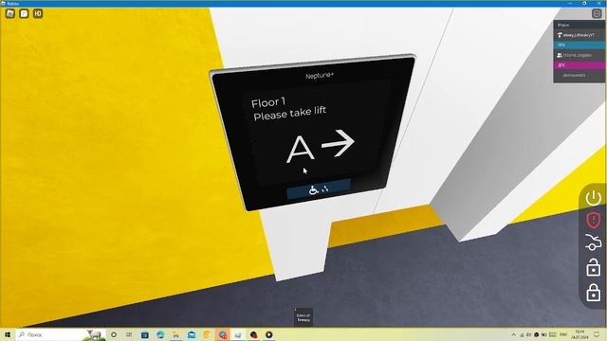Tap the Neptune+ lift panel screen
The height and width of the screenshot is (341, 607).
pyautogui.click(x=314, y=132)
